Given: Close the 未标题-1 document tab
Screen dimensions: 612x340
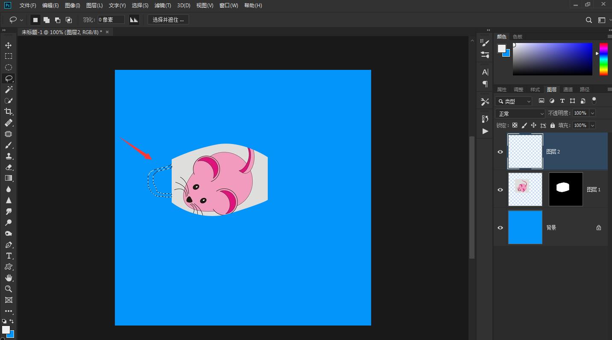Looking at the screenshot, I should point(107,32).
